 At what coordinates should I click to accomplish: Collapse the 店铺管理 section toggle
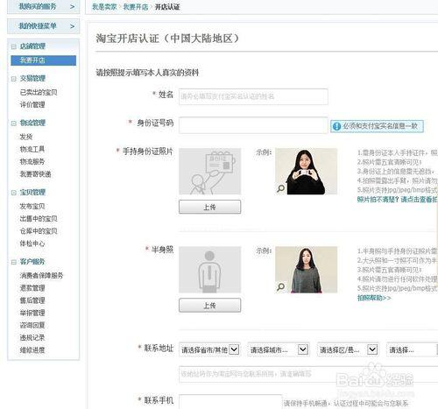(14, 46)
